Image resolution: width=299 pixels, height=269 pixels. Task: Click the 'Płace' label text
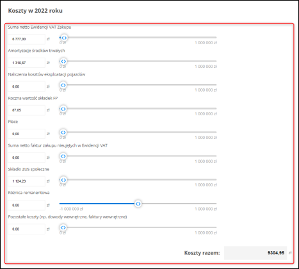click(x=13, y=122)
